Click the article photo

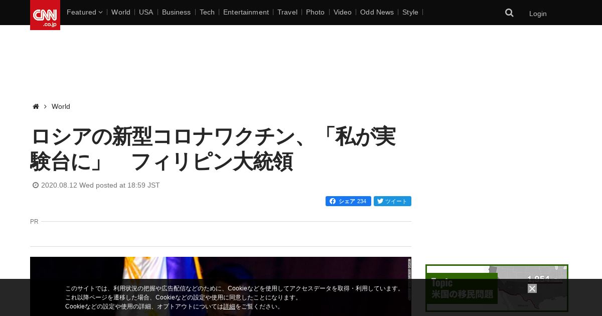click(221, 286)
